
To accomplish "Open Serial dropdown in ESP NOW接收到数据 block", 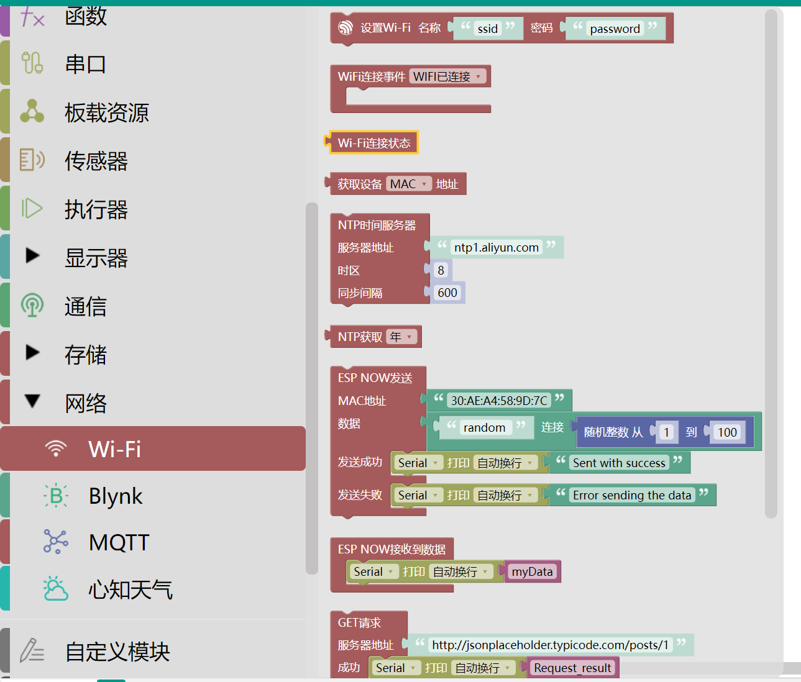I will pyautogui.click(x=374, y=571).
